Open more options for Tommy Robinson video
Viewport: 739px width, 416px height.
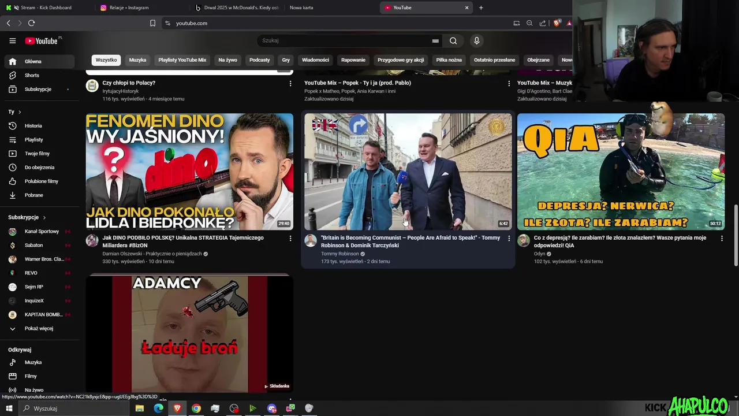tap(509, 238)
